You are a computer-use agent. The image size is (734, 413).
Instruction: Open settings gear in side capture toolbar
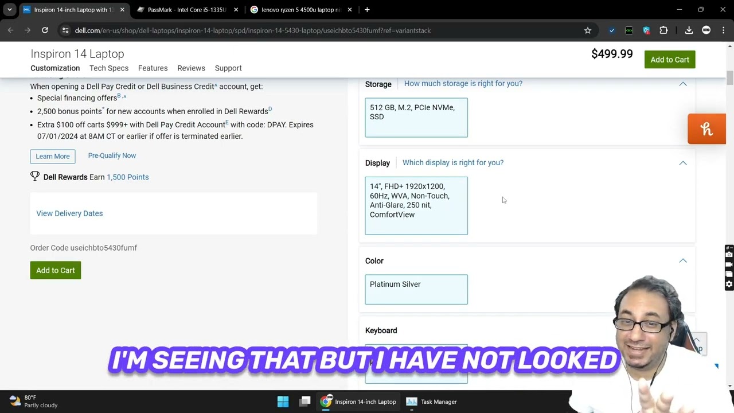point(729,284)
